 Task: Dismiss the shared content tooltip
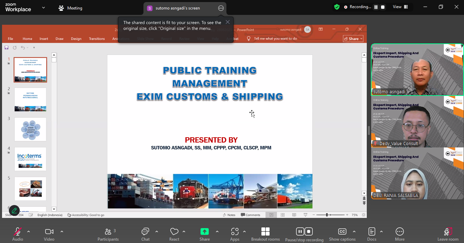(x=227, y=22)
